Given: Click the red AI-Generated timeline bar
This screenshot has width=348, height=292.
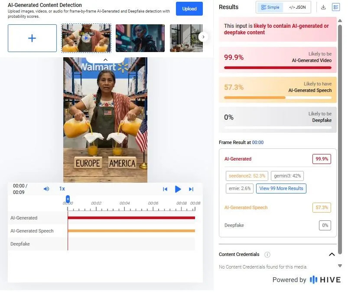Looking at the screenshot, I should [131, 218].
